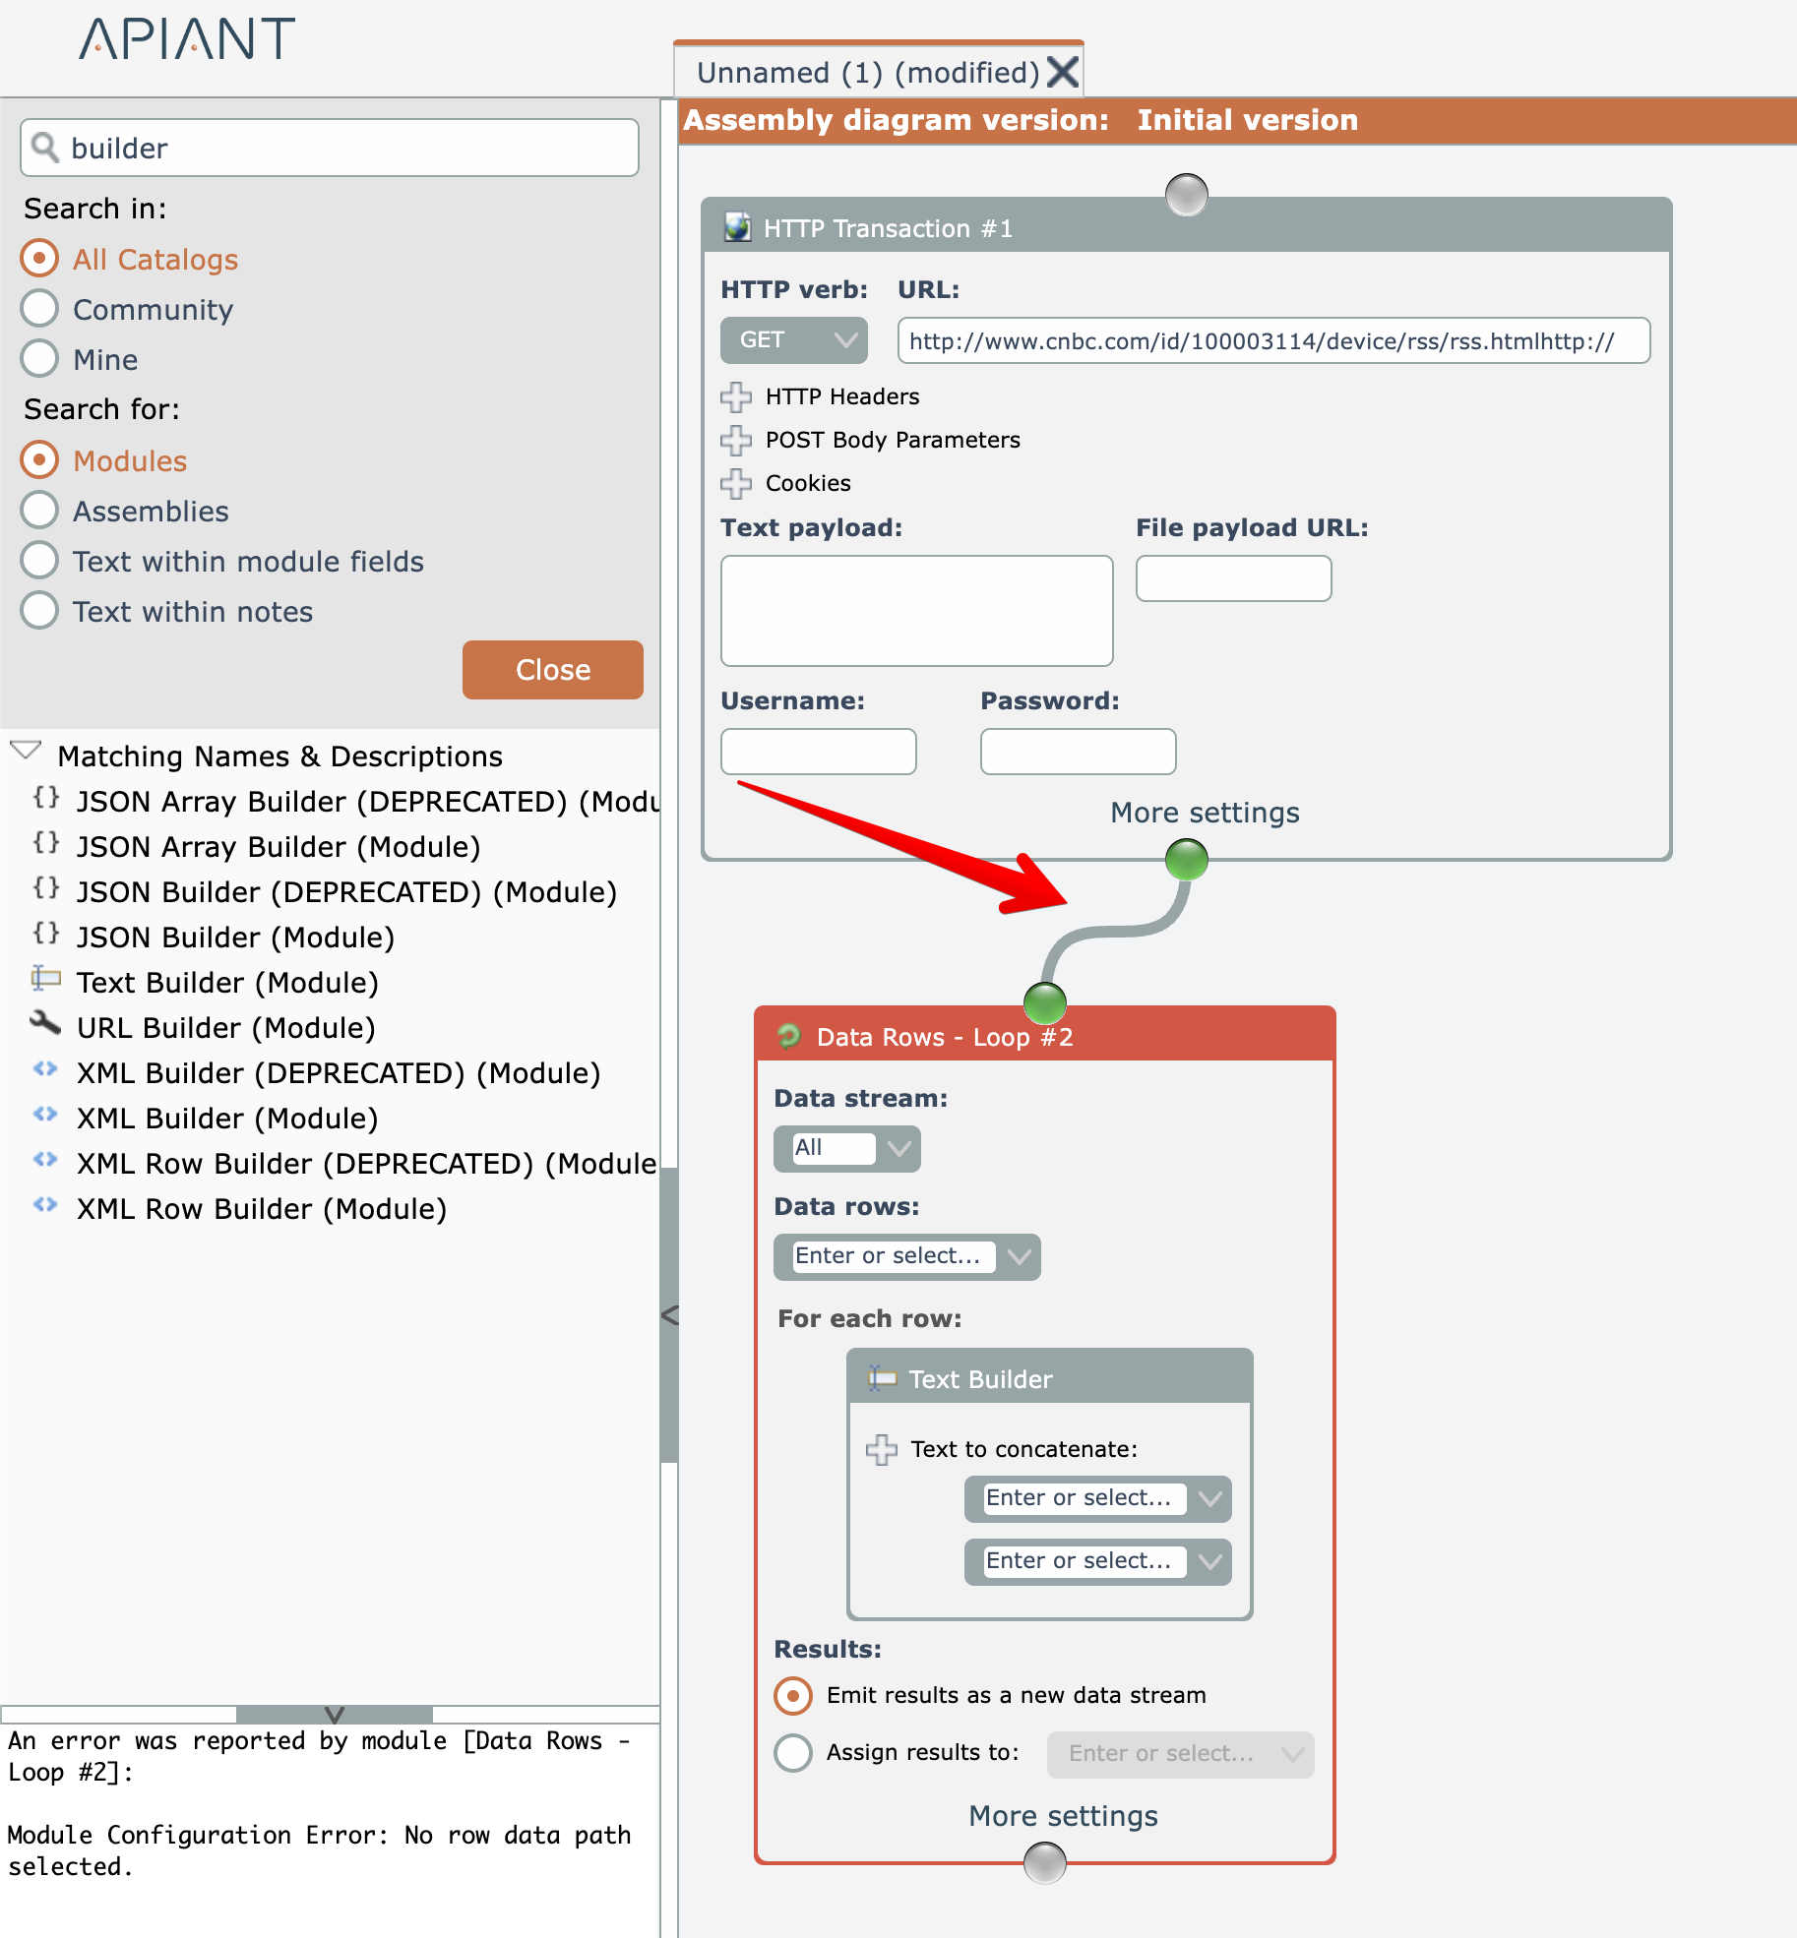Open the HTTP verb GET dropdown
1797x1938 pixels.
coord(793,340)
